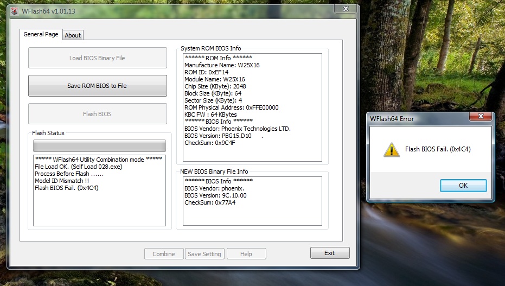Click the Flash Status progress bar

[99, 146]
